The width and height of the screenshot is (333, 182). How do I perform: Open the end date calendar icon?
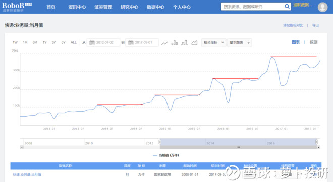[x=131, y=43]
